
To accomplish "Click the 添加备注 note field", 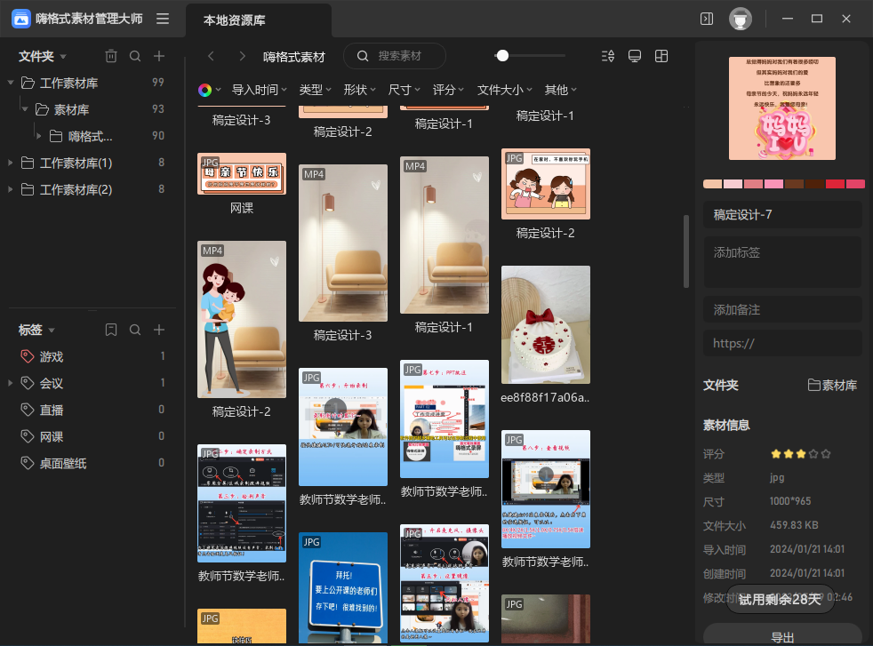I will [783, 309].
